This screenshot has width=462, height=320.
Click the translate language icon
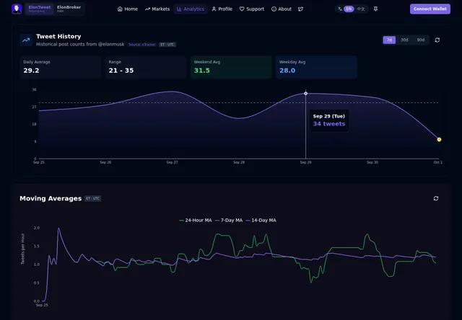pos(340,9)
